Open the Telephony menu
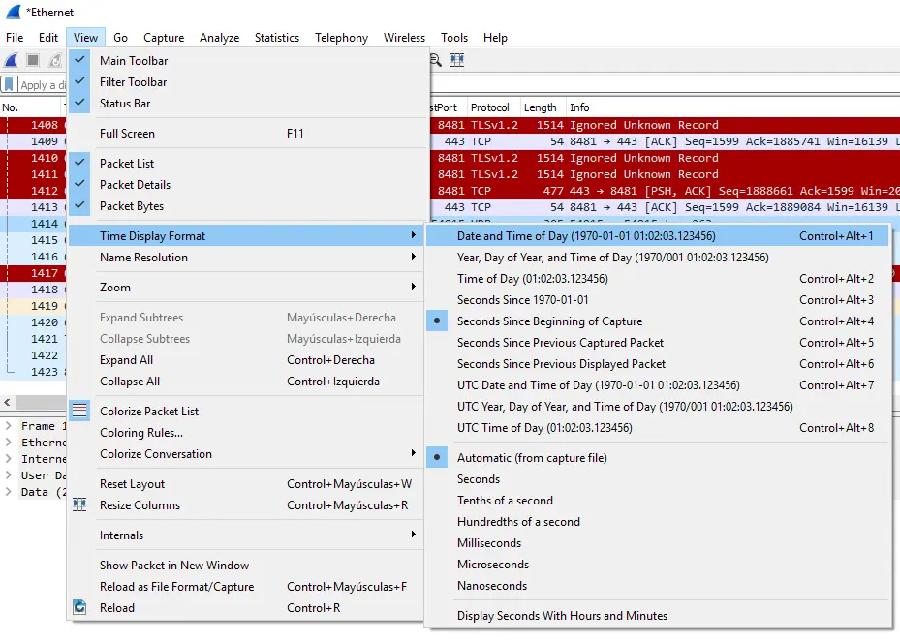This screenshot has height=642, width=900. (x=342, y=38)
